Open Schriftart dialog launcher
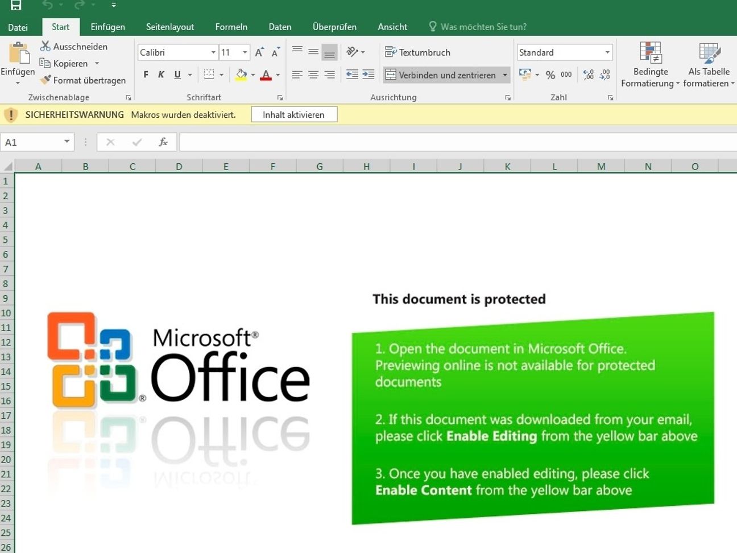The width and height of the screenshot is (737, 553). pyautogui.click(x=280, y=98)
